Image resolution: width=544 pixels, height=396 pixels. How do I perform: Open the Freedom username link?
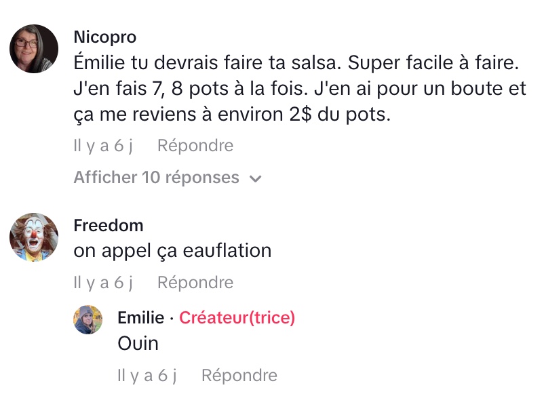[x=109, y=225]
